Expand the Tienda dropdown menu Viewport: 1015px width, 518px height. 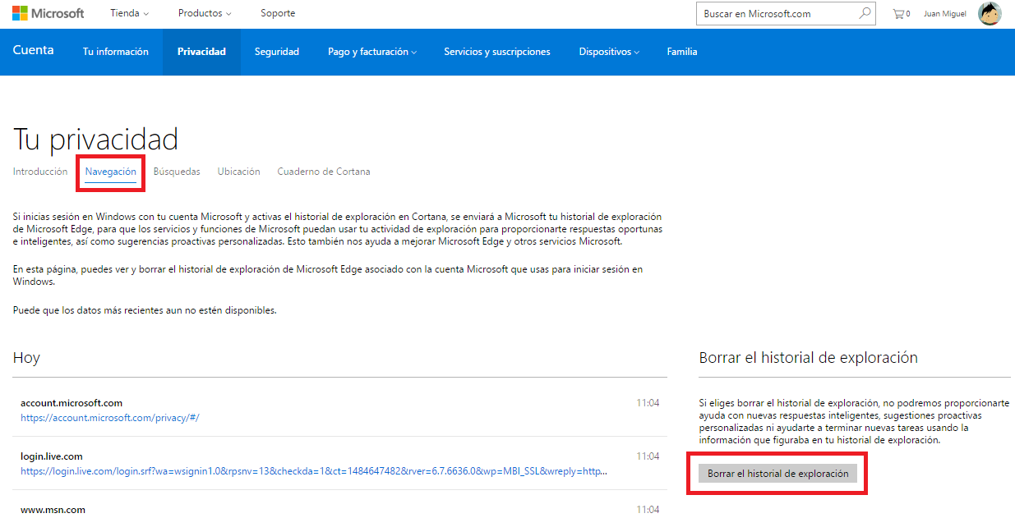[x=130, y=13]
